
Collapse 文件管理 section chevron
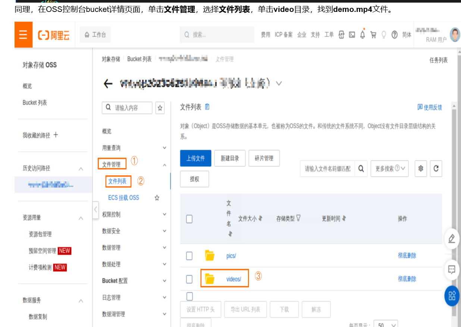(164, 165)
